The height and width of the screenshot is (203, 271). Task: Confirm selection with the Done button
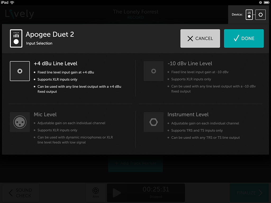(x=244, y=39)
